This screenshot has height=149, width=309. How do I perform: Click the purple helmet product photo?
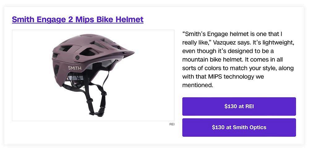[x=93, y=75]
